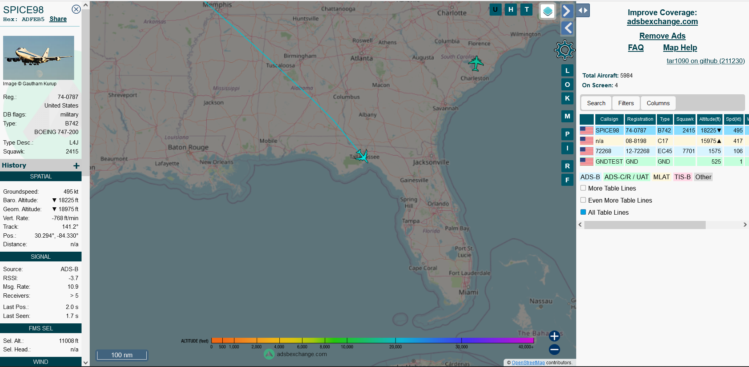Expand the History section plus icon
This screenshot has width=749, height=367.
(x=76, y=166)
